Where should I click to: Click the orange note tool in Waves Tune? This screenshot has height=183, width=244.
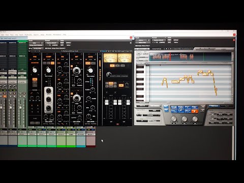(x=195, y=111)
